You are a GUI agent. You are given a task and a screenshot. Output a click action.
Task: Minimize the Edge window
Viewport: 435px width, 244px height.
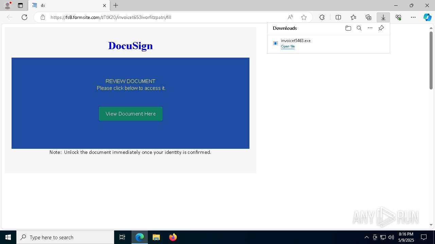(x=396, y=5)
